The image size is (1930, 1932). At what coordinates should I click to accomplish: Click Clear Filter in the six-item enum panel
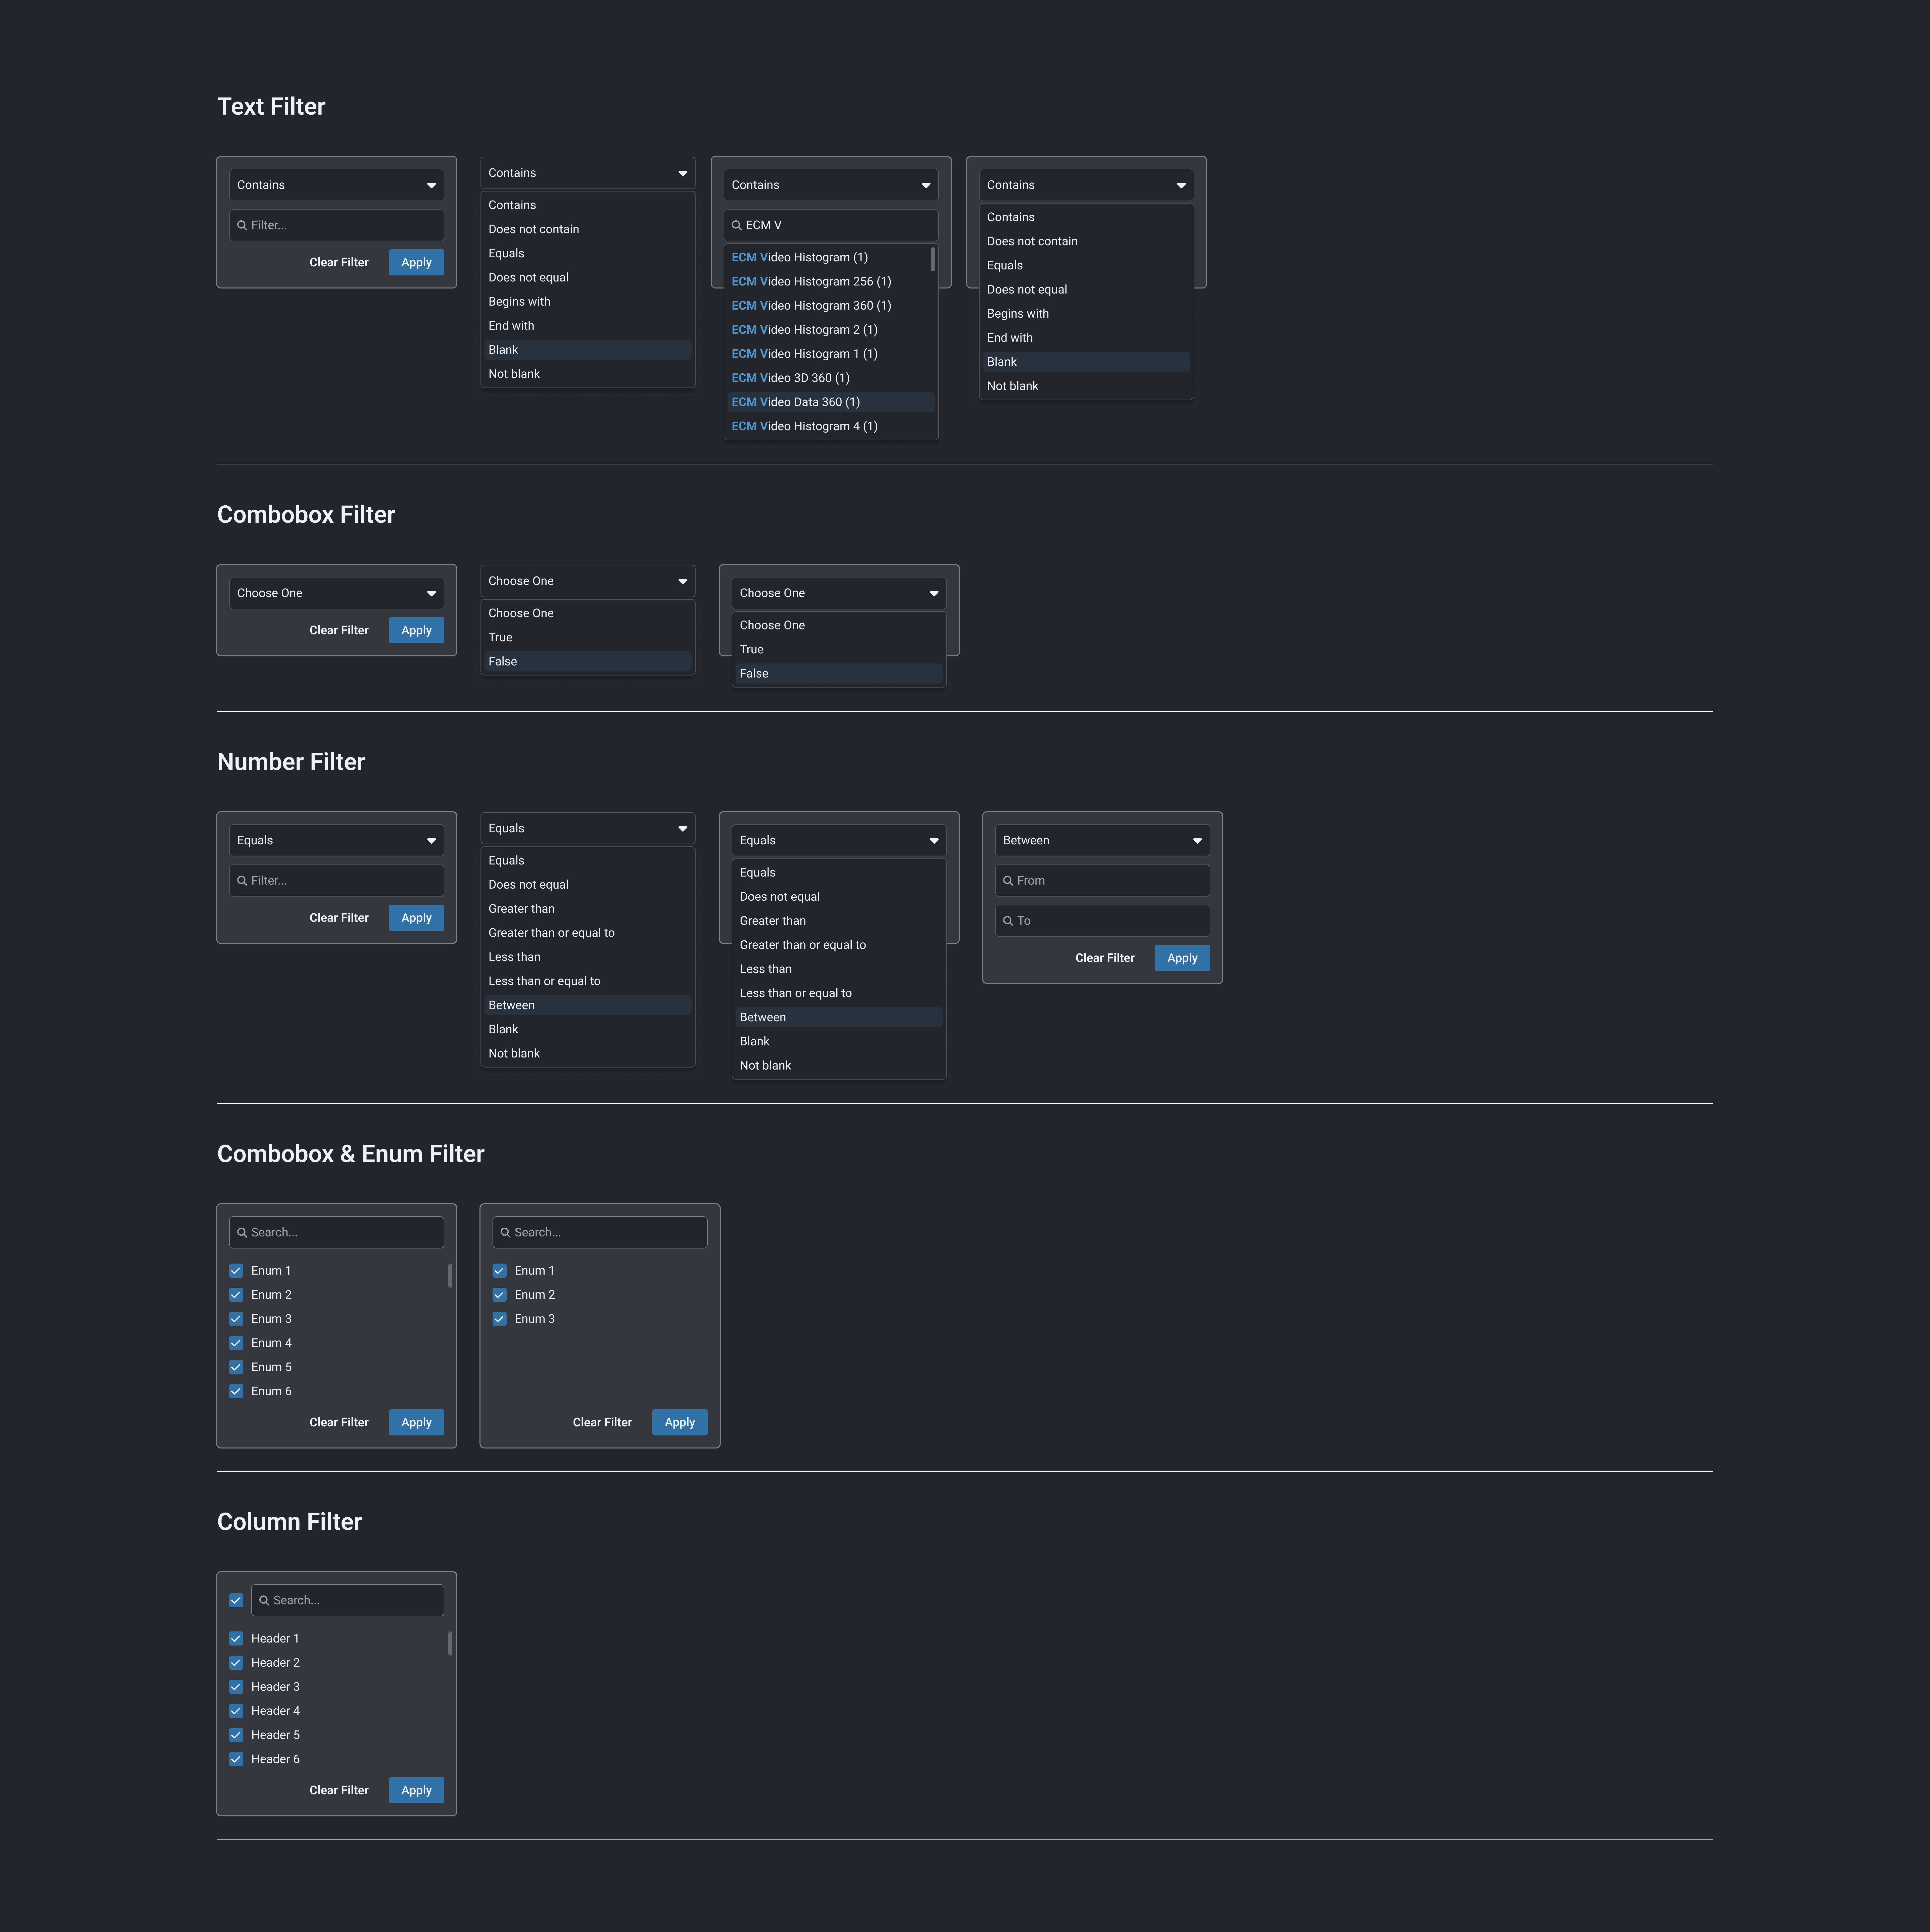[x=339, y=1422]
